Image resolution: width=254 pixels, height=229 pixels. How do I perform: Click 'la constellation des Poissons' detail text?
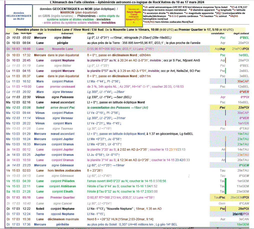click(117, 108)
